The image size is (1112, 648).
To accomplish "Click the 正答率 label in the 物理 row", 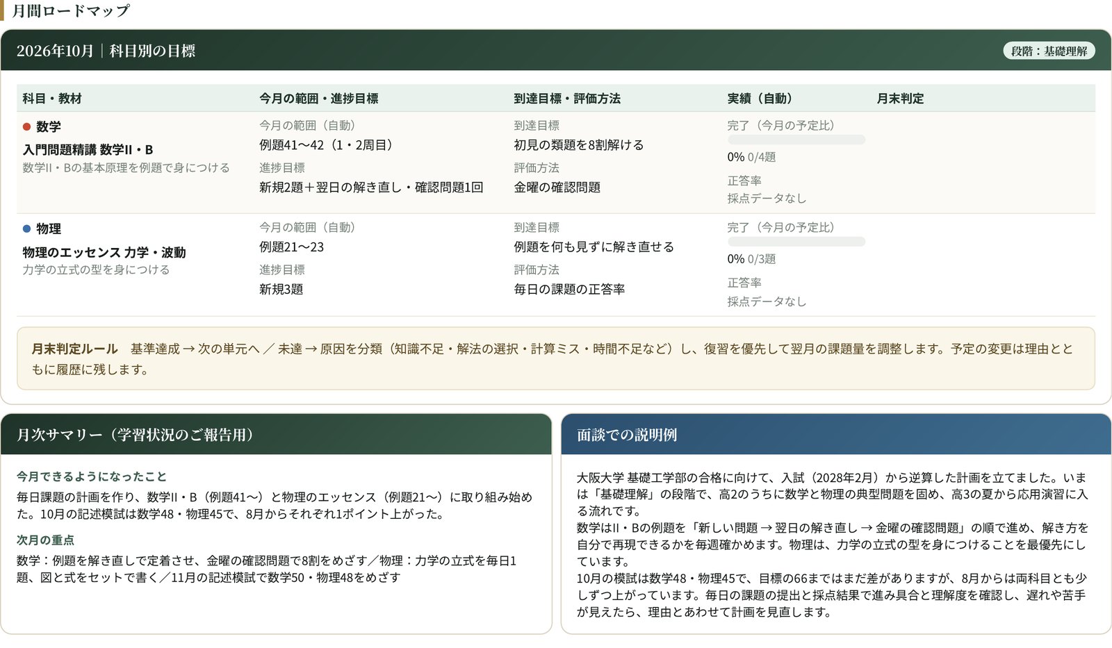I will (744, 283).
